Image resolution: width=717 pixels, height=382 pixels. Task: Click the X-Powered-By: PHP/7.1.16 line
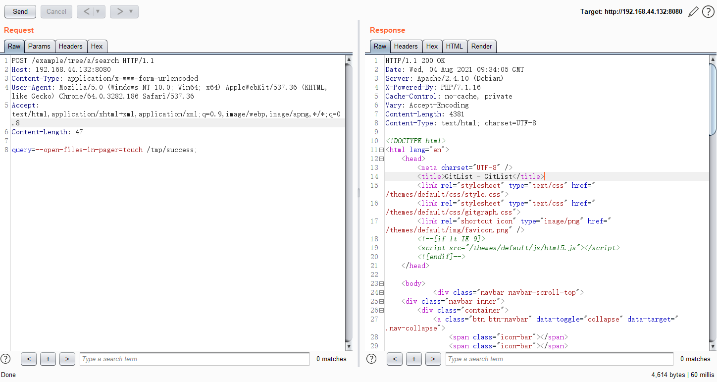click(433, 87)
